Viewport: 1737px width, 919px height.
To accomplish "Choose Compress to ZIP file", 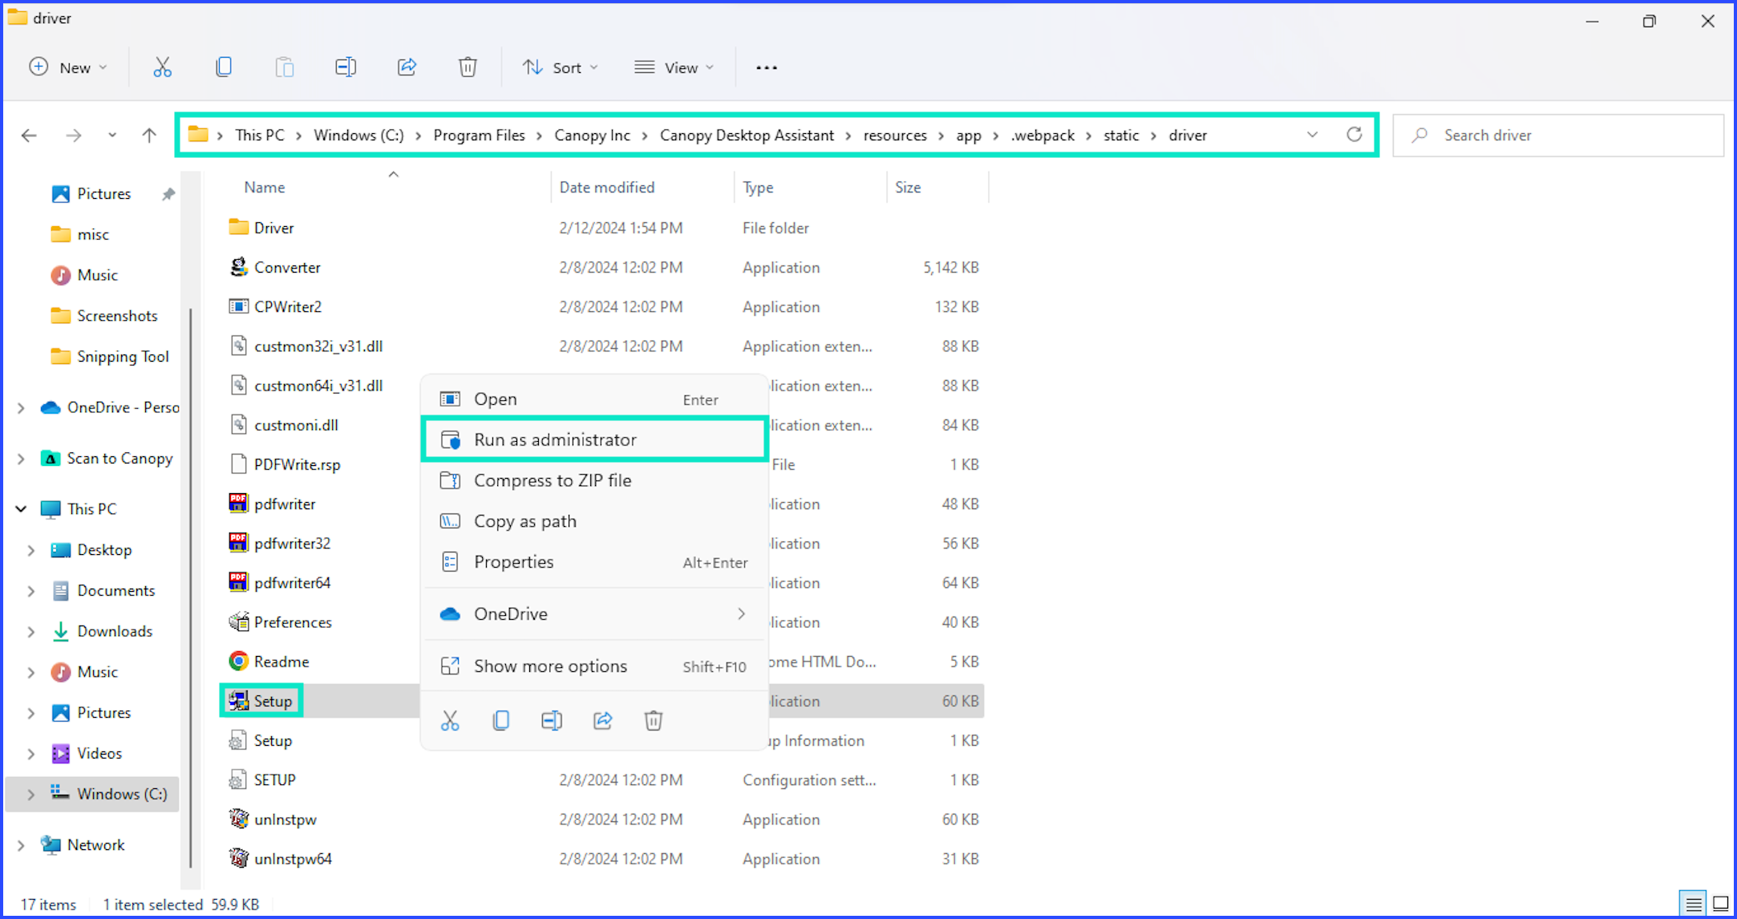I will [x=594, y=480].
